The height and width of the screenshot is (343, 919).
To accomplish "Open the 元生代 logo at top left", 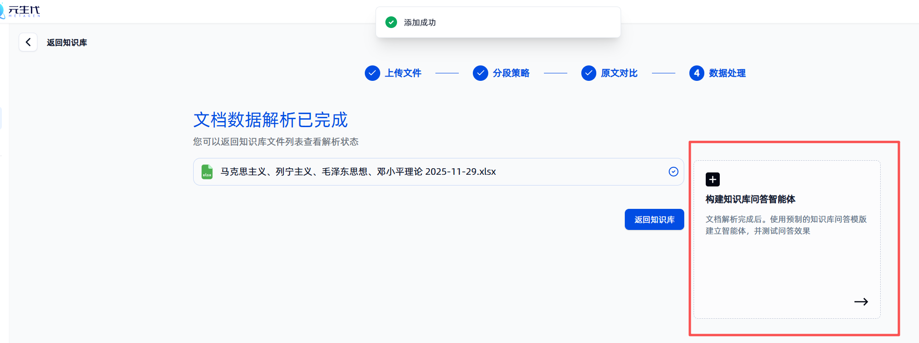I will click(x=21, y=11).
